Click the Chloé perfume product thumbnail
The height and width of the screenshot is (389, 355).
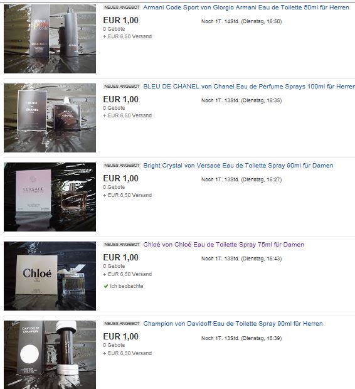pos(50,276)
